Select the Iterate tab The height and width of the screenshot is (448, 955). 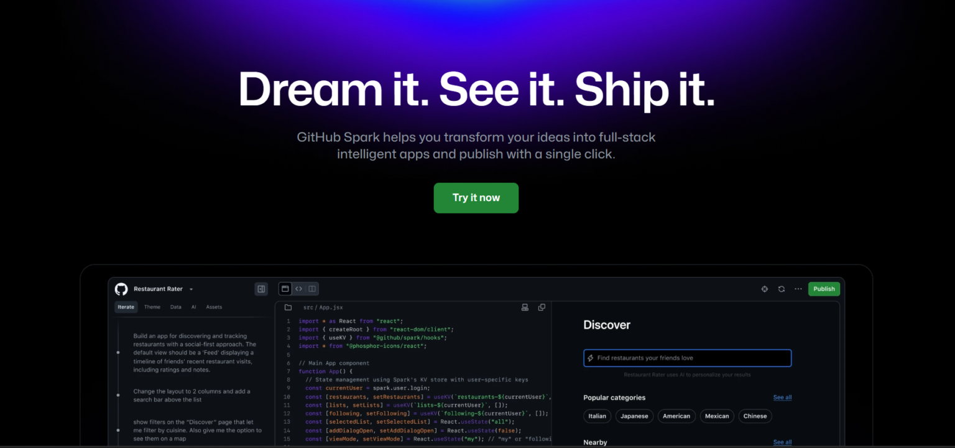pyautogui.click(x=126, y=307)
